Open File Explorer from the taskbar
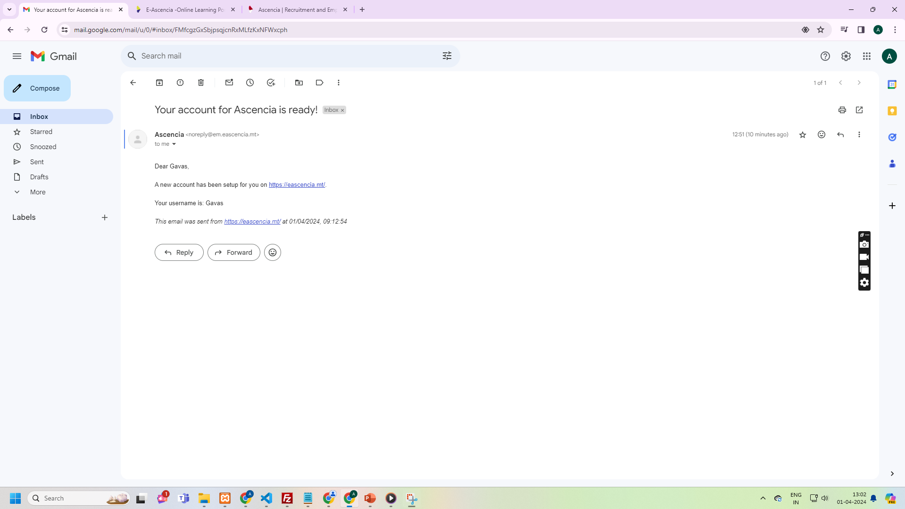Viewport: 905px width, 509px height. coord(204,498)
